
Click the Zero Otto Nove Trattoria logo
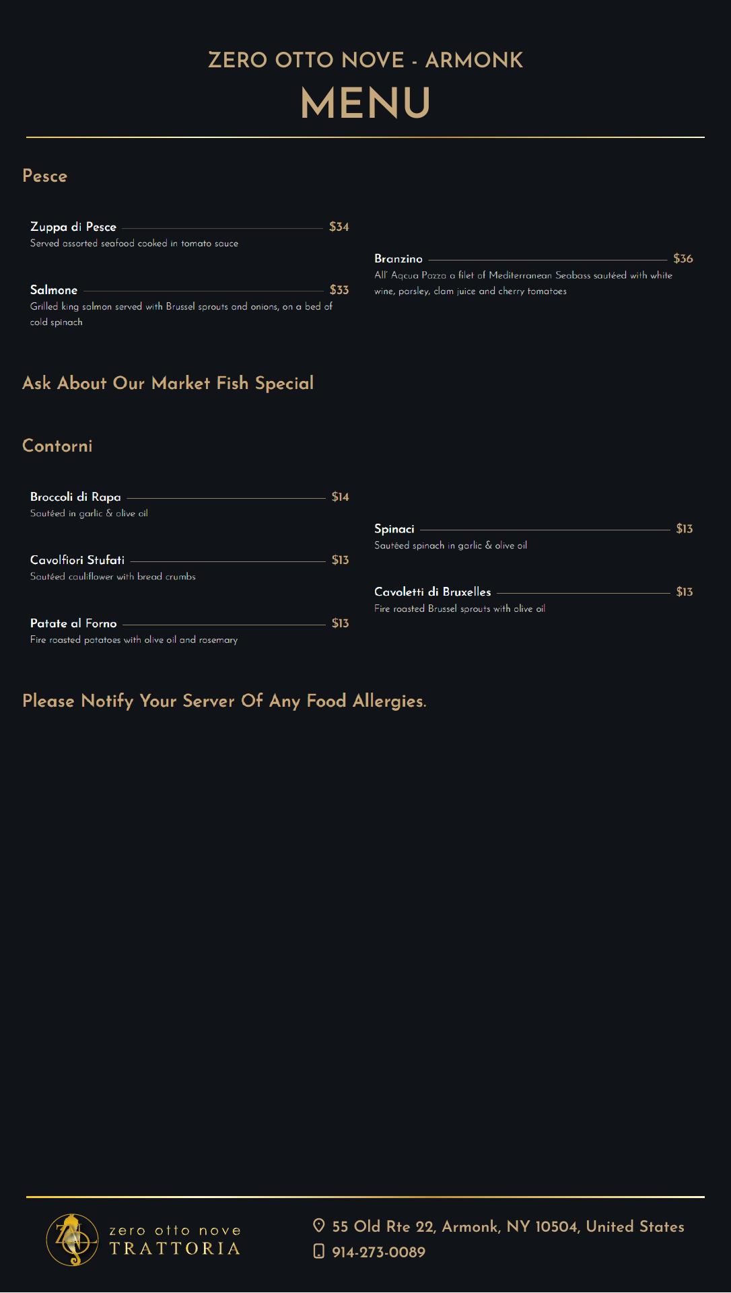point(143,1239)
